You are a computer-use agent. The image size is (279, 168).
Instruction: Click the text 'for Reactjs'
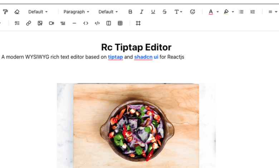pyautogui.click(x=172, y=57)
